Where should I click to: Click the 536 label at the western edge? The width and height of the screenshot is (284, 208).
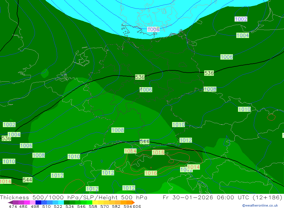[6, 138]
